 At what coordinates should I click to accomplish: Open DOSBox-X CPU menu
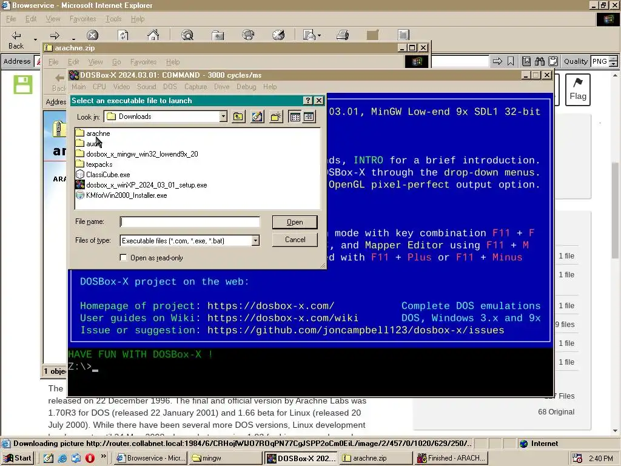tap(99, 87)
